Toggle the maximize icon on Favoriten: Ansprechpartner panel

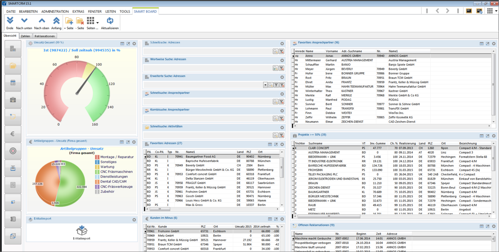(487, 43)
